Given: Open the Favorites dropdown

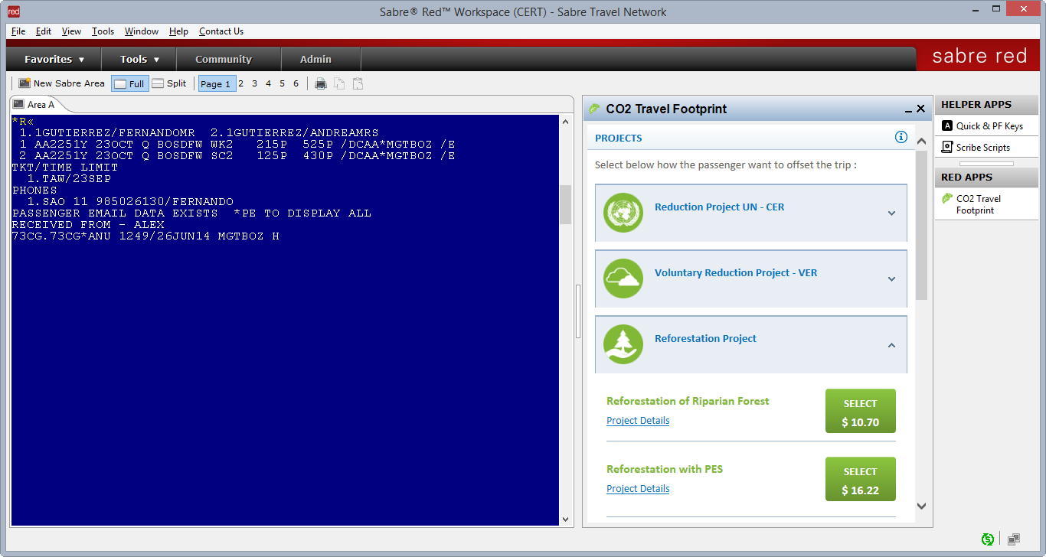Looking at the screenshot, I should click(x=54, y=59).
